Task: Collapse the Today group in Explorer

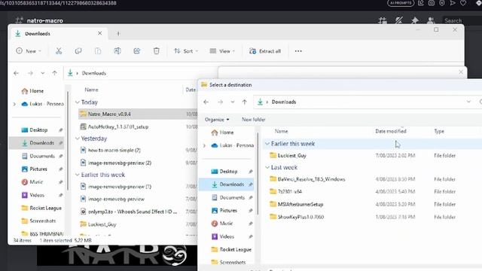Action: [78, 102]
